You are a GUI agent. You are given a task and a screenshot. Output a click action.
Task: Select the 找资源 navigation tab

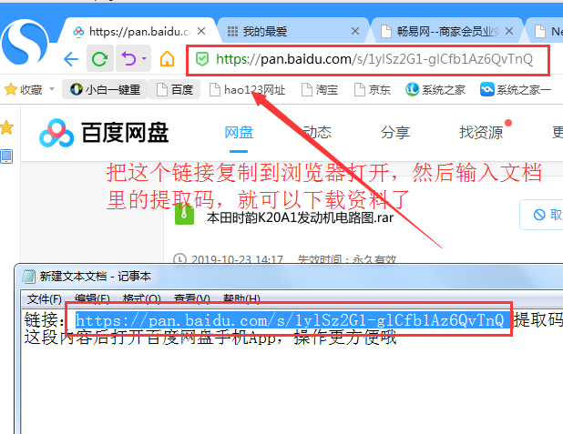tap(481, 133)
